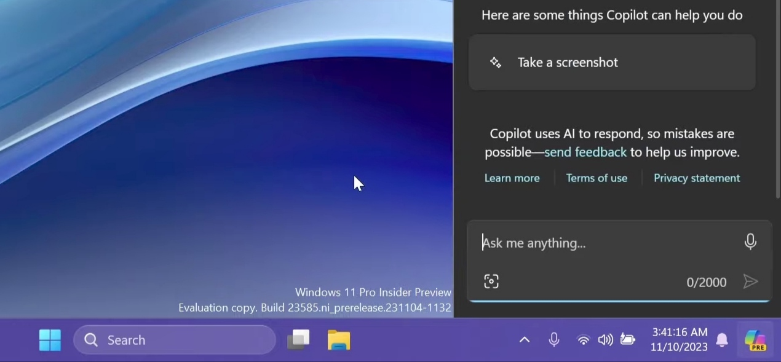Click the heading about things Copilot can help with
Image resolution: width=781 pixels, height=362 pixels.
point(612,15)
